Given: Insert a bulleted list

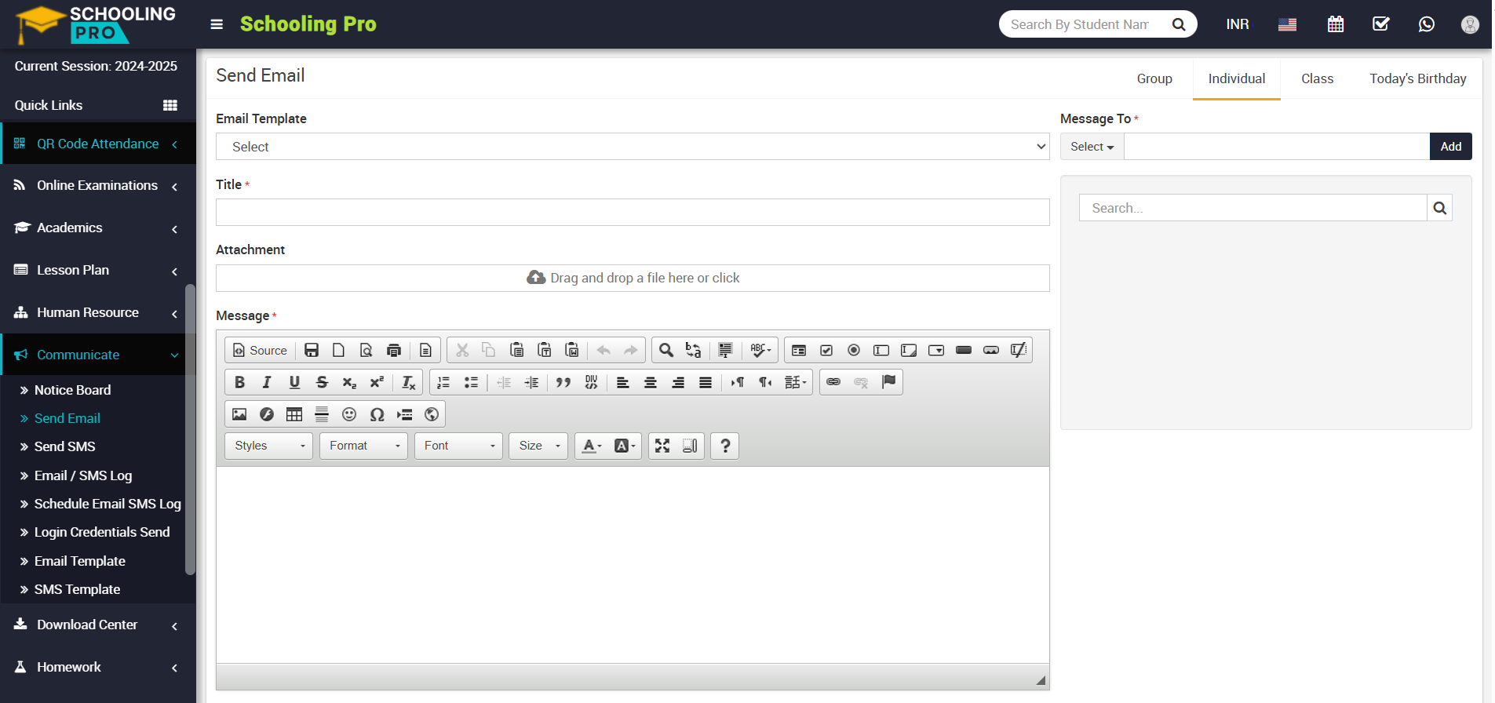Looking at the screenshot, I should pos(471,382).
